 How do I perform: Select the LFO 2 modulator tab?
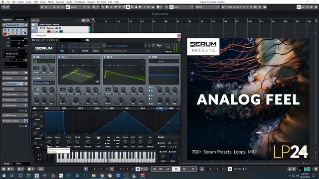point(112,108)
